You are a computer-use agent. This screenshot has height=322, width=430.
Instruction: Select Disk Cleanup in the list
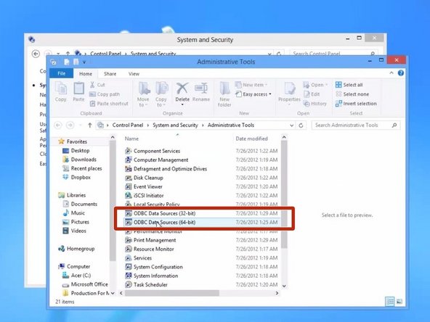click(x=144, y=178)
